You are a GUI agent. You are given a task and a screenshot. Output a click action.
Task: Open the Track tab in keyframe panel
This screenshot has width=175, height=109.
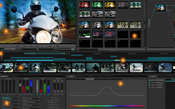pos(153,76)
